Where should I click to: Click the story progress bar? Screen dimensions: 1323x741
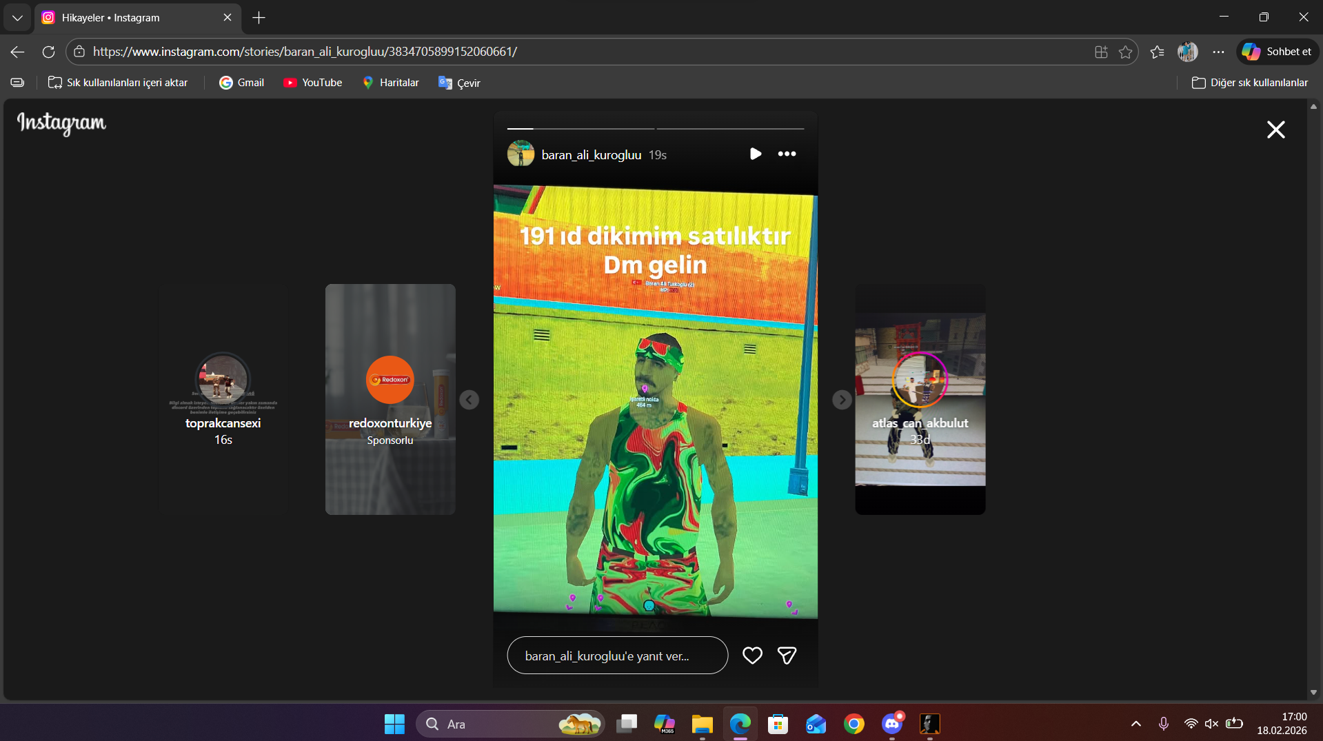tap(656, 128)
